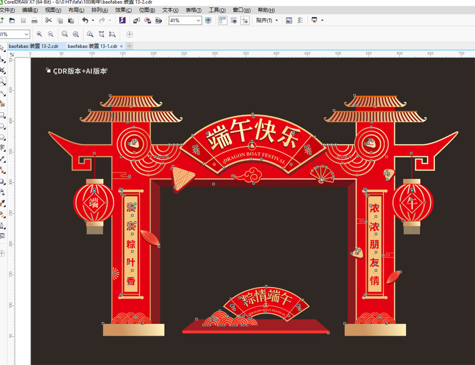Click the Undo arrow
Screen dimensions: 475x365
[x=85, y=20]
